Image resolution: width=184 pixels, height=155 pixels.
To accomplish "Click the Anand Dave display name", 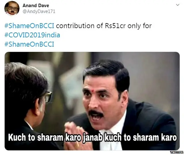I will (x=36, y=5).
